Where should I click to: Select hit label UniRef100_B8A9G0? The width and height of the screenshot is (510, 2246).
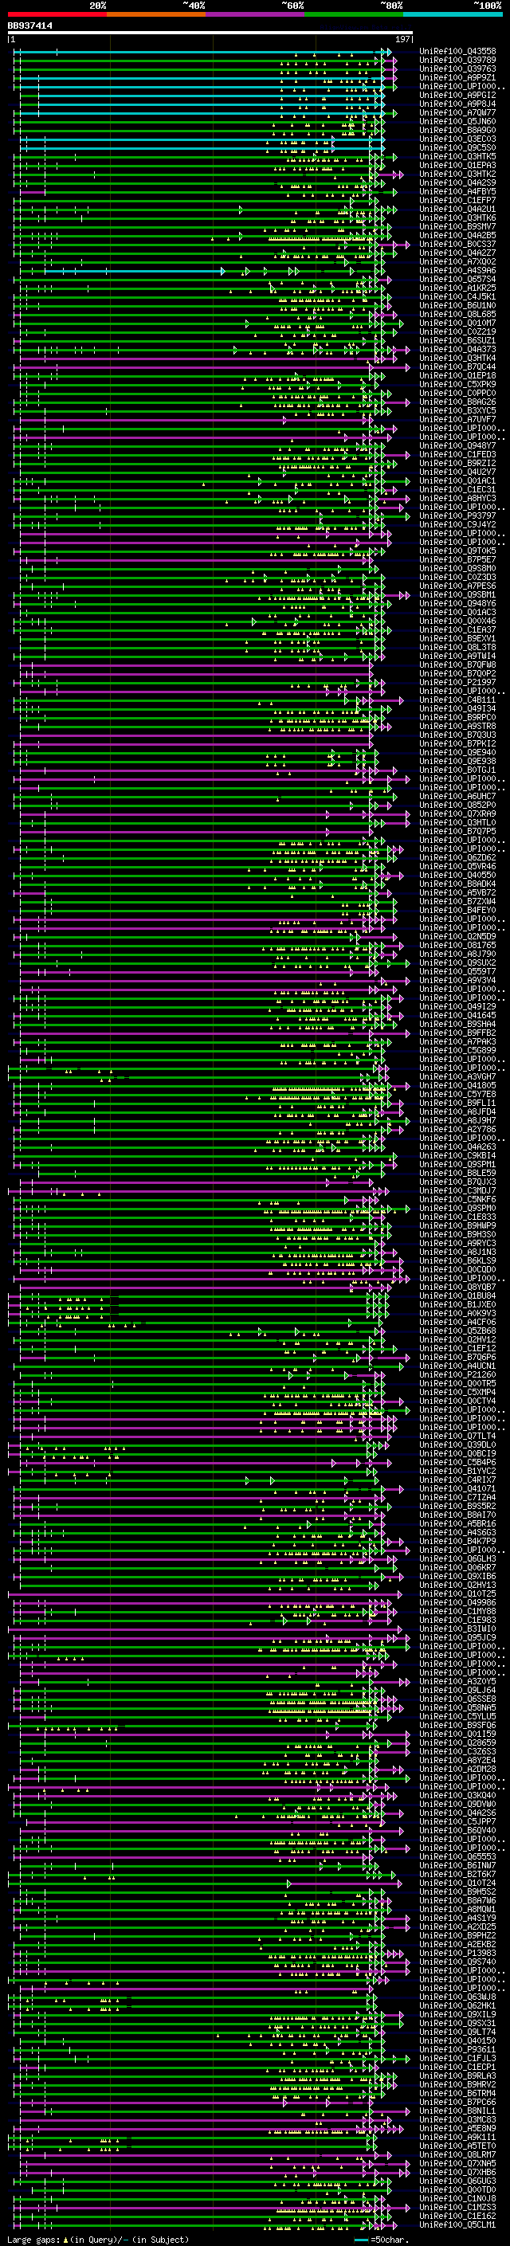point(457,130)
